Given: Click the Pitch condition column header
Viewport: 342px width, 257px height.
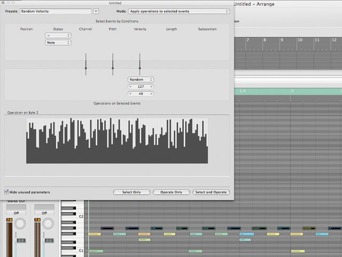Looking at the screenshot, I should click(x=113, y=29).
